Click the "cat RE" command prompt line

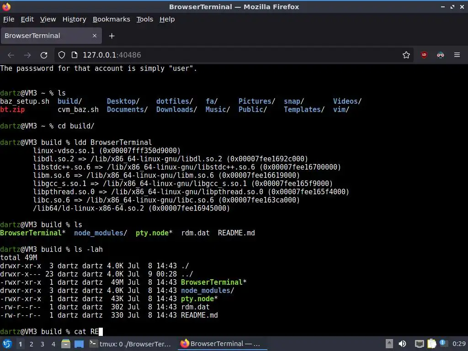pyautogui.click(x=51, y=332)
